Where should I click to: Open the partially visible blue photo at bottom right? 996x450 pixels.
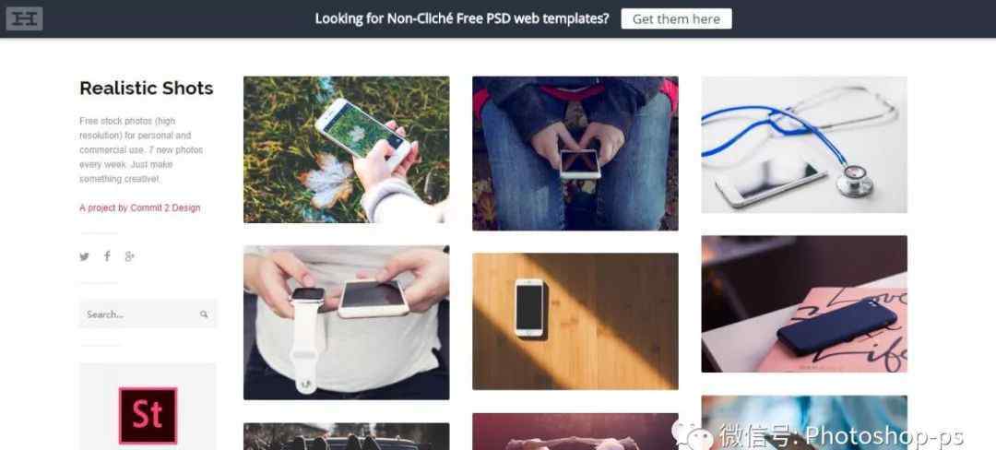click(x=804, y=422)
